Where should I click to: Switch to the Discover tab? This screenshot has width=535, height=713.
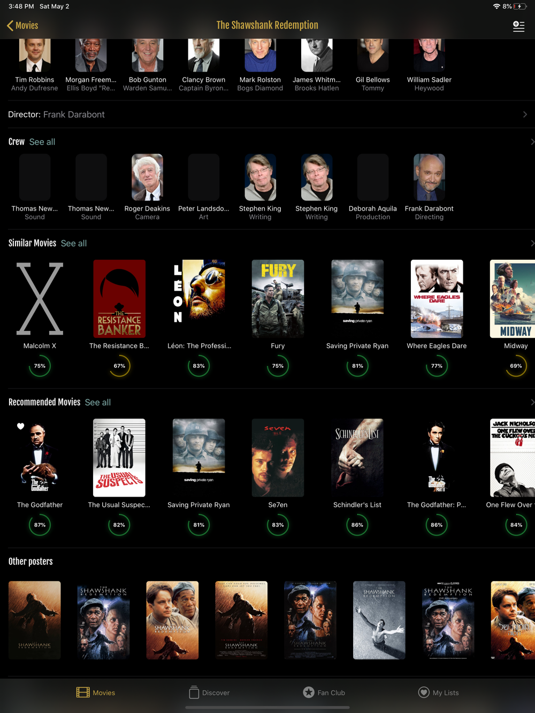209,692
